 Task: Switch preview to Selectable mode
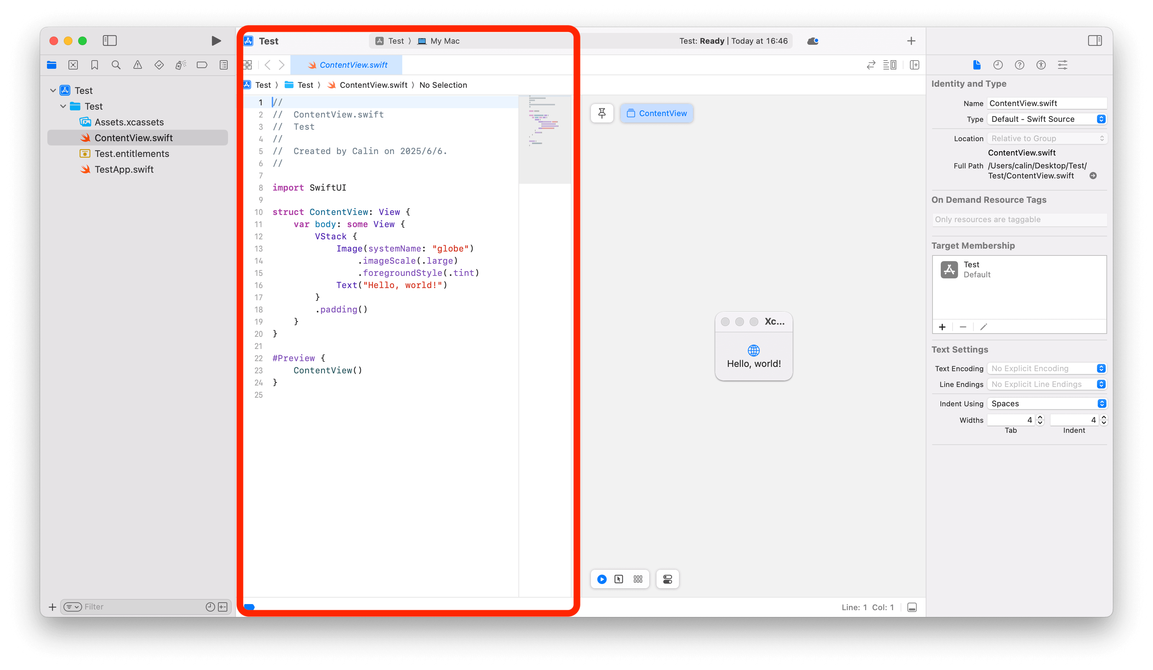(619, 579)
